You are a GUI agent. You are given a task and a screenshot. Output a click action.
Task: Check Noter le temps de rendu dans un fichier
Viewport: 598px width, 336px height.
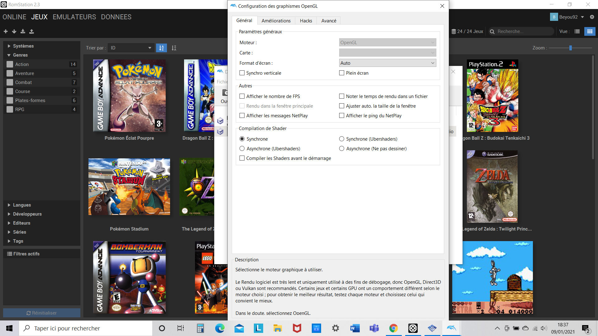tap(342, 96)
